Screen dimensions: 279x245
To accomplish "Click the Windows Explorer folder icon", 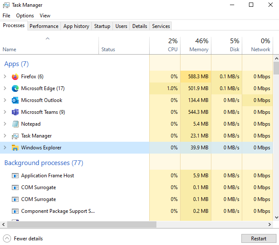I will click(15, 148).
